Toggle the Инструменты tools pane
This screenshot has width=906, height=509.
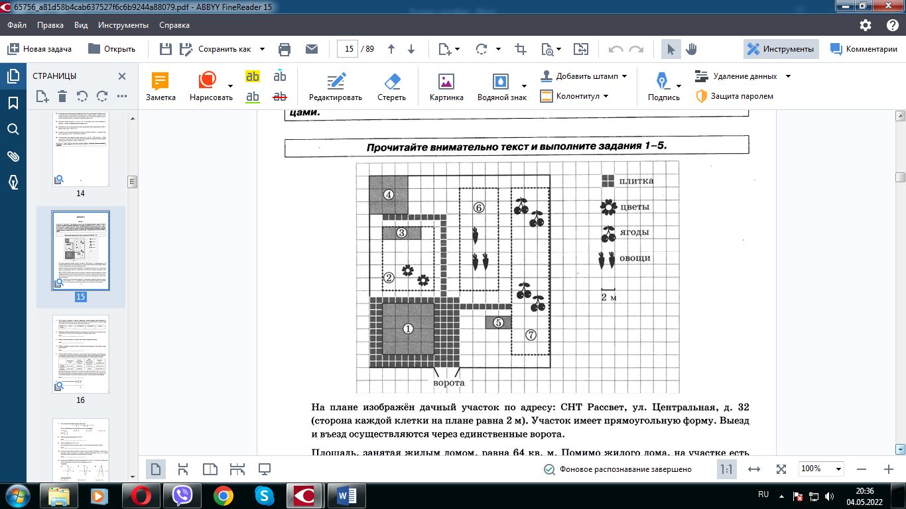tap(781, 49)
